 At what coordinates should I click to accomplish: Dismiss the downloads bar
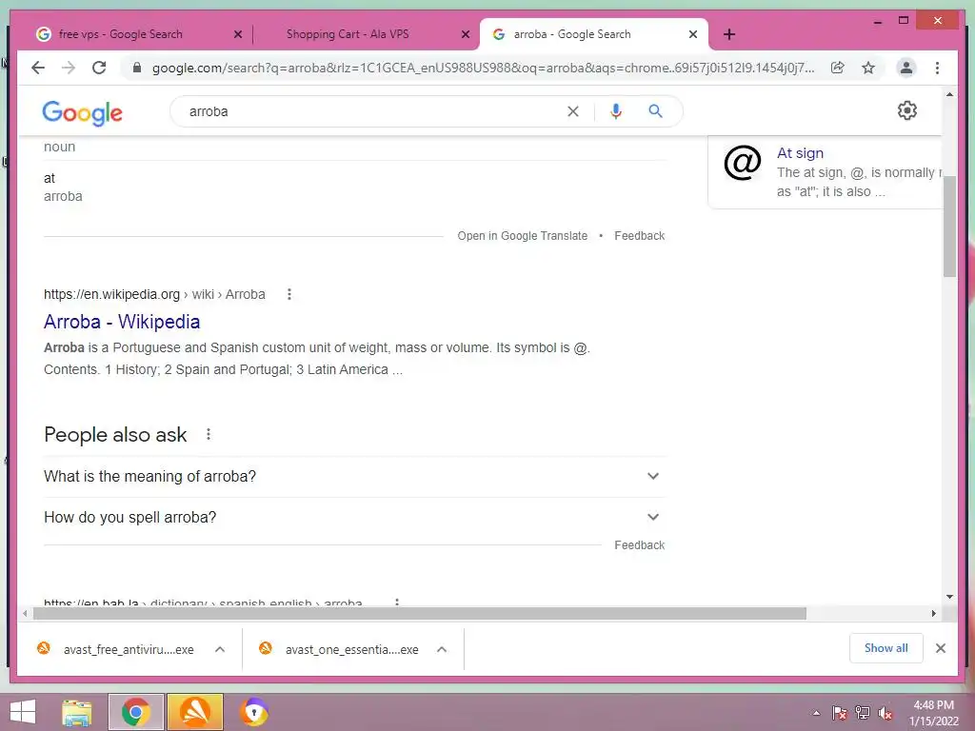pos(940,648)
